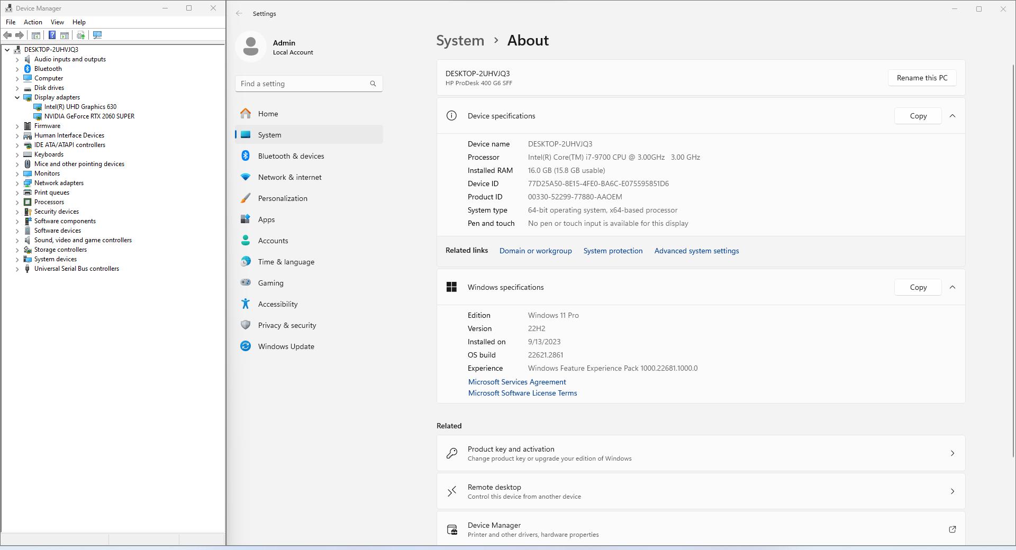Open the File menu in Device Manager

[x=11, y=22]
